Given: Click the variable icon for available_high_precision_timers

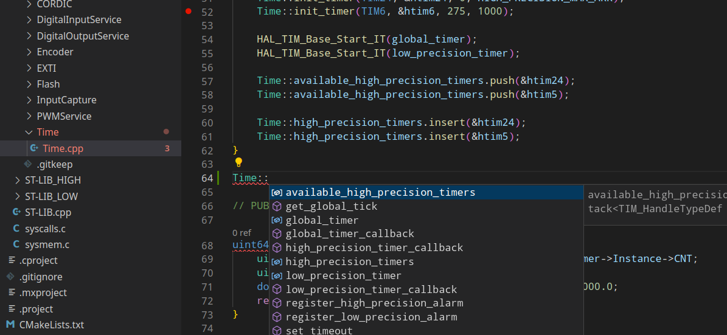Looking at the screenshot, I should click(x=277, y=193).
